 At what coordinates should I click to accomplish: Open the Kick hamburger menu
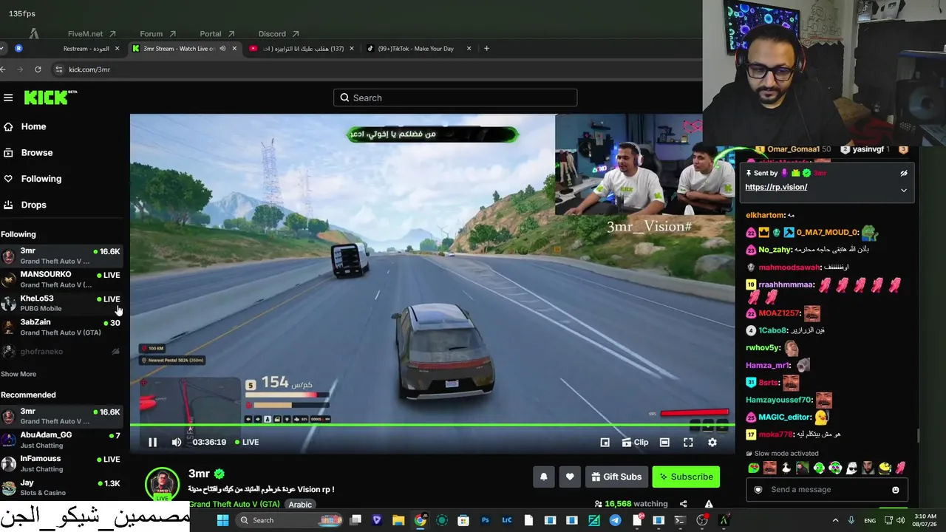(8, 98)
